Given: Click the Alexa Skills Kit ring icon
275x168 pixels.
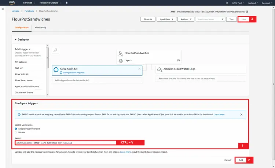Looking at the screenshot, I should pos(56,70).
